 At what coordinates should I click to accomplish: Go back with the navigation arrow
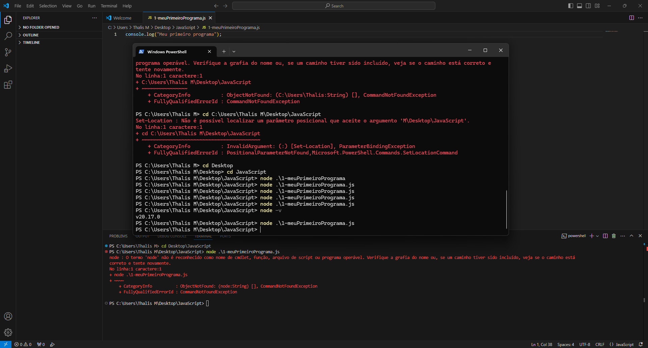click(x=216, y=6)
